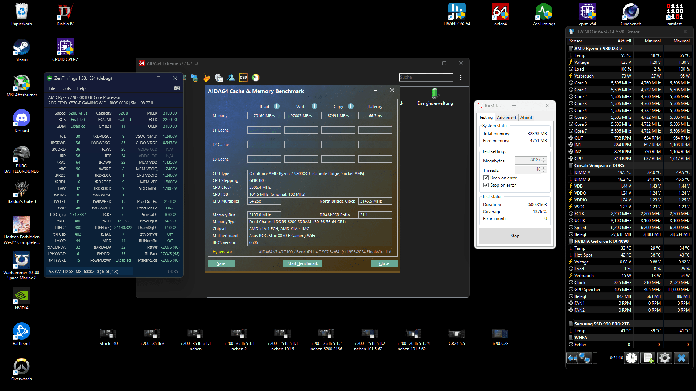Select '6200C28' desktop thumbnail
Screen dimensions: 696x391
500,337
